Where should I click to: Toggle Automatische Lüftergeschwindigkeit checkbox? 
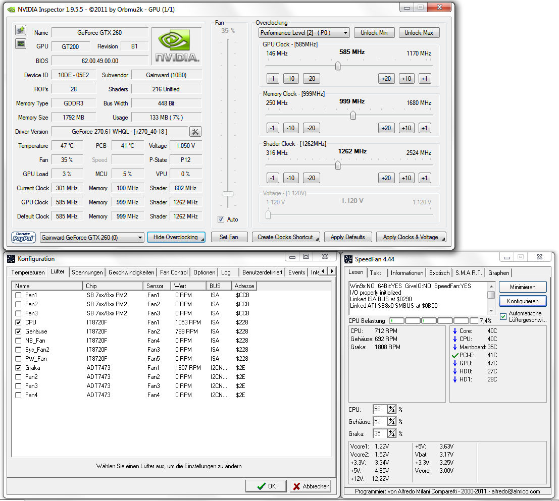(503, 316)
